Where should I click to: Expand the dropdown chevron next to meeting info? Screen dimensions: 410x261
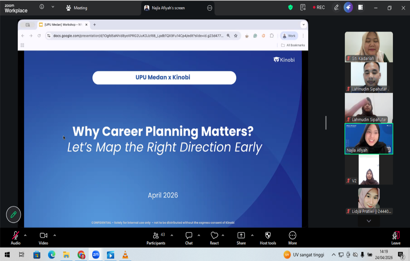[53, 7]
